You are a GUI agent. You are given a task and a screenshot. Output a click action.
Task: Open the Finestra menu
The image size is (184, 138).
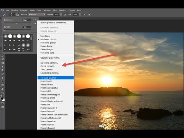pos(72,10)
